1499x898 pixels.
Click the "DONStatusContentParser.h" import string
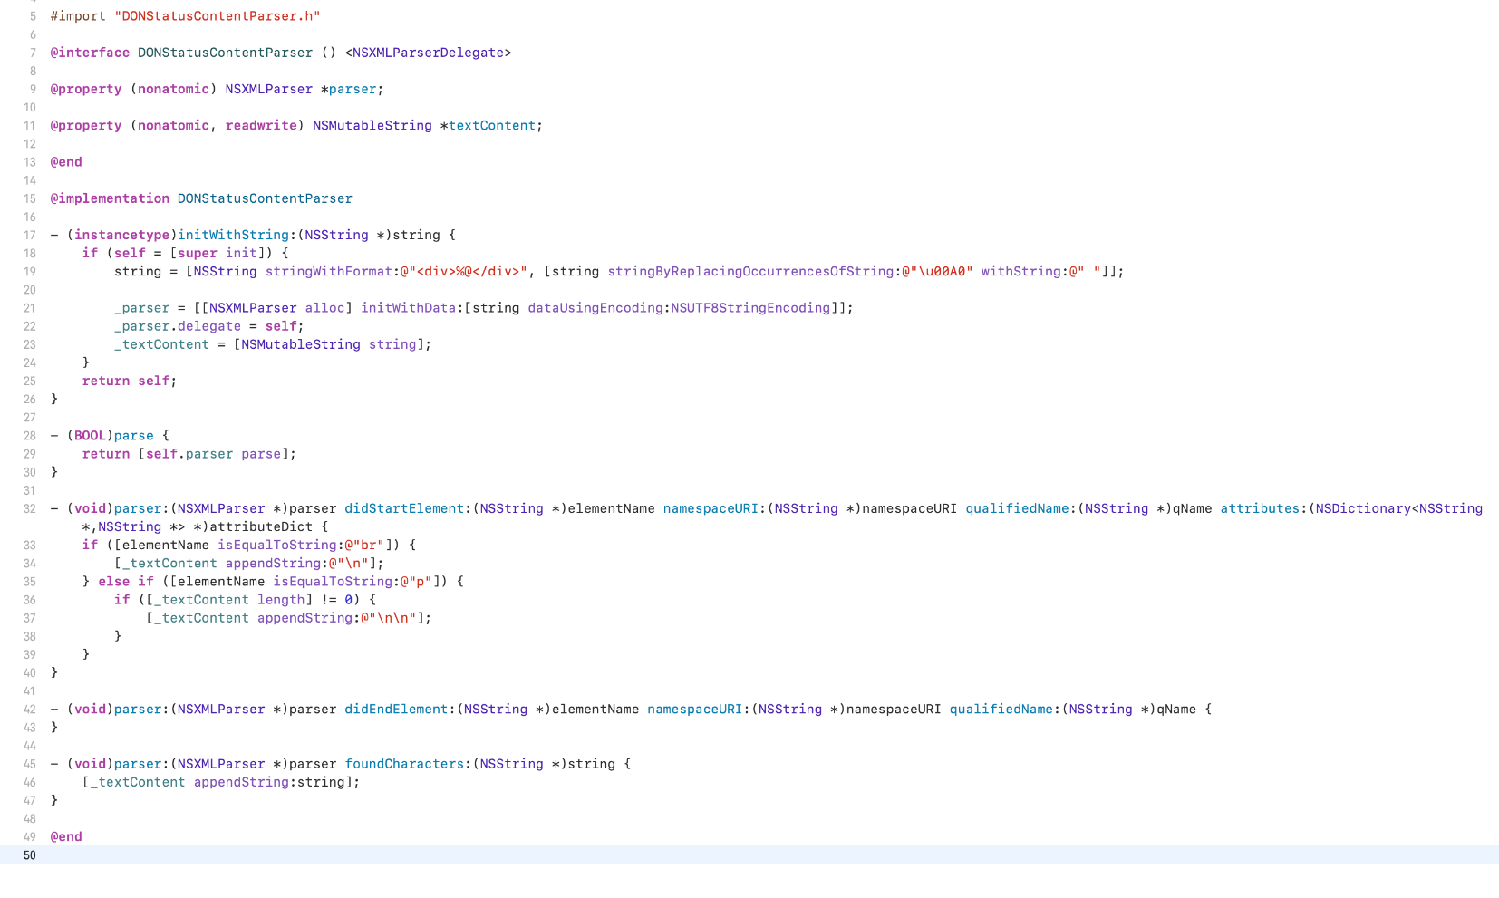click(217, 16)
